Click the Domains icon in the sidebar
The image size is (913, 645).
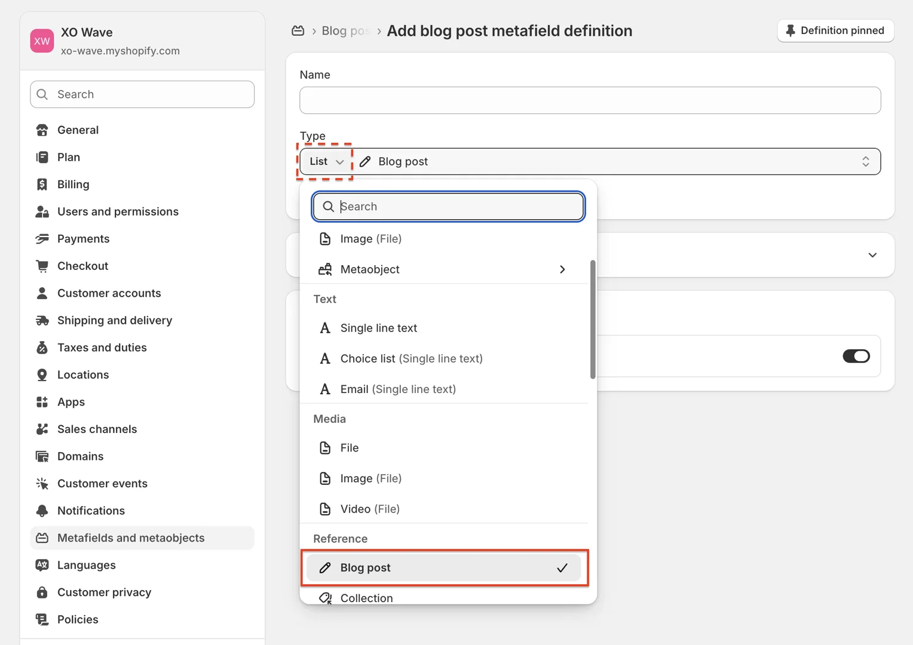(42, 456)
